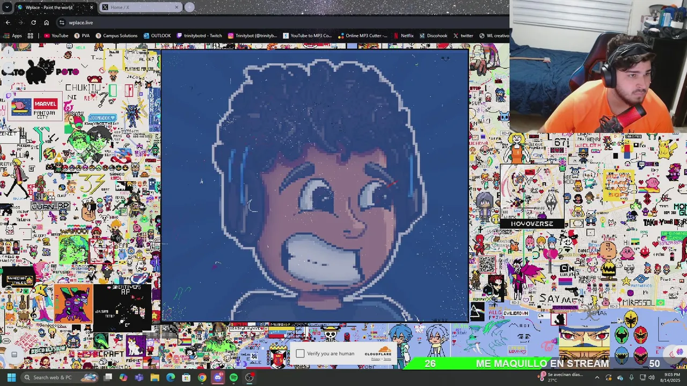
Task: Open the weather widget showing 27°C
Action: tap(561, 377)
